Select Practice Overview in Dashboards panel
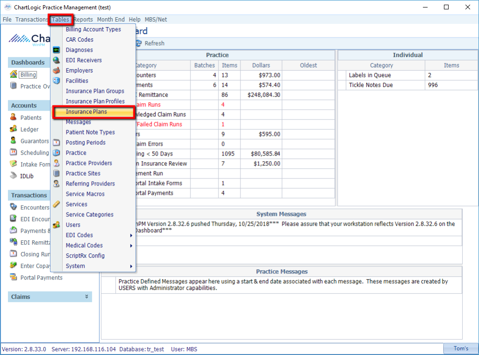This screenshot has height=355, width=479. (28, 86)
